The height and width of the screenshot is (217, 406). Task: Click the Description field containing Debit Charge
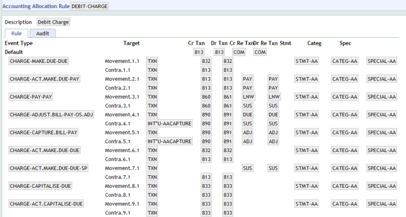tap(54, 22)
